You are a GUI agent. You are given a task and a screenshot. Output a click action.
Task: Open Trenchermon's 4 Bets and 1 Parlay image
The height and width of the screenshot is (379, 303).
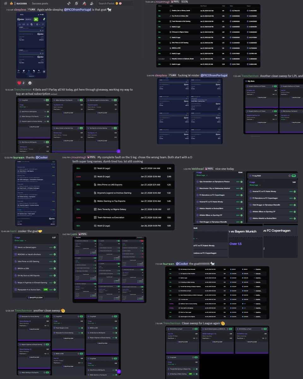pyautogui.click(x=68, y=125)
